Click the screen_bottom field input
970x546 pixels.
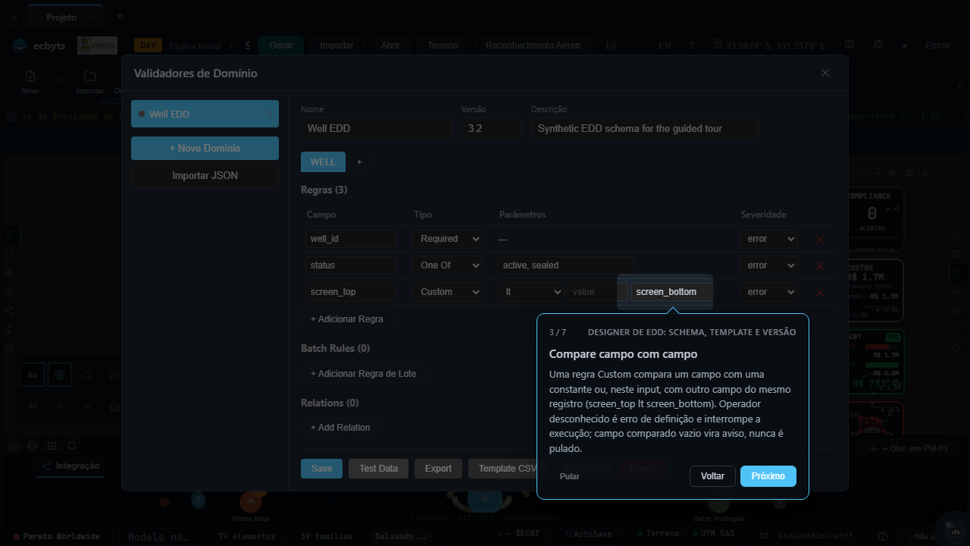672,292
